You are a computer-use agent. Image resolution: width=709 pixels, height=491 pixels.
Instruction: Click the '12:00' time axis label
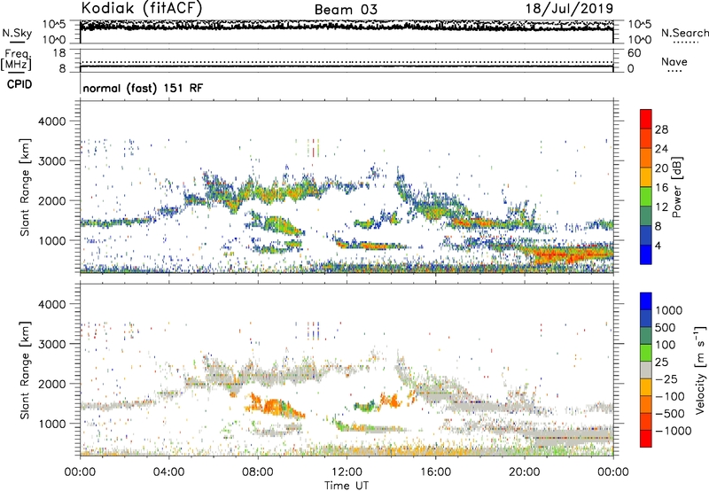(347, 472)
